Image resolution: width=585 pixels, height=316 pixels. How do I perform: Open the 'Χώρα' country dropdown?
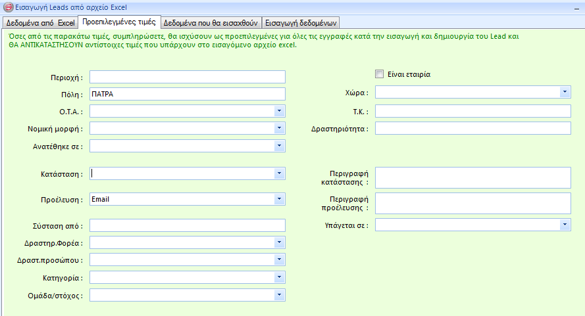565,92
